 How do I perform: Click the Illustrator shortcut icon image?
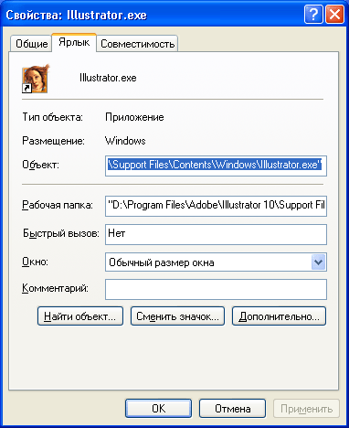[x=35, y=79]
